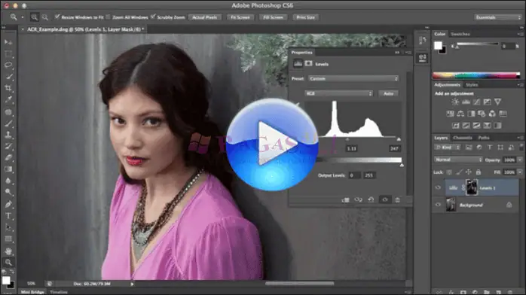
Task: Select the Horizontal Type tool
Action: [8, 216]
